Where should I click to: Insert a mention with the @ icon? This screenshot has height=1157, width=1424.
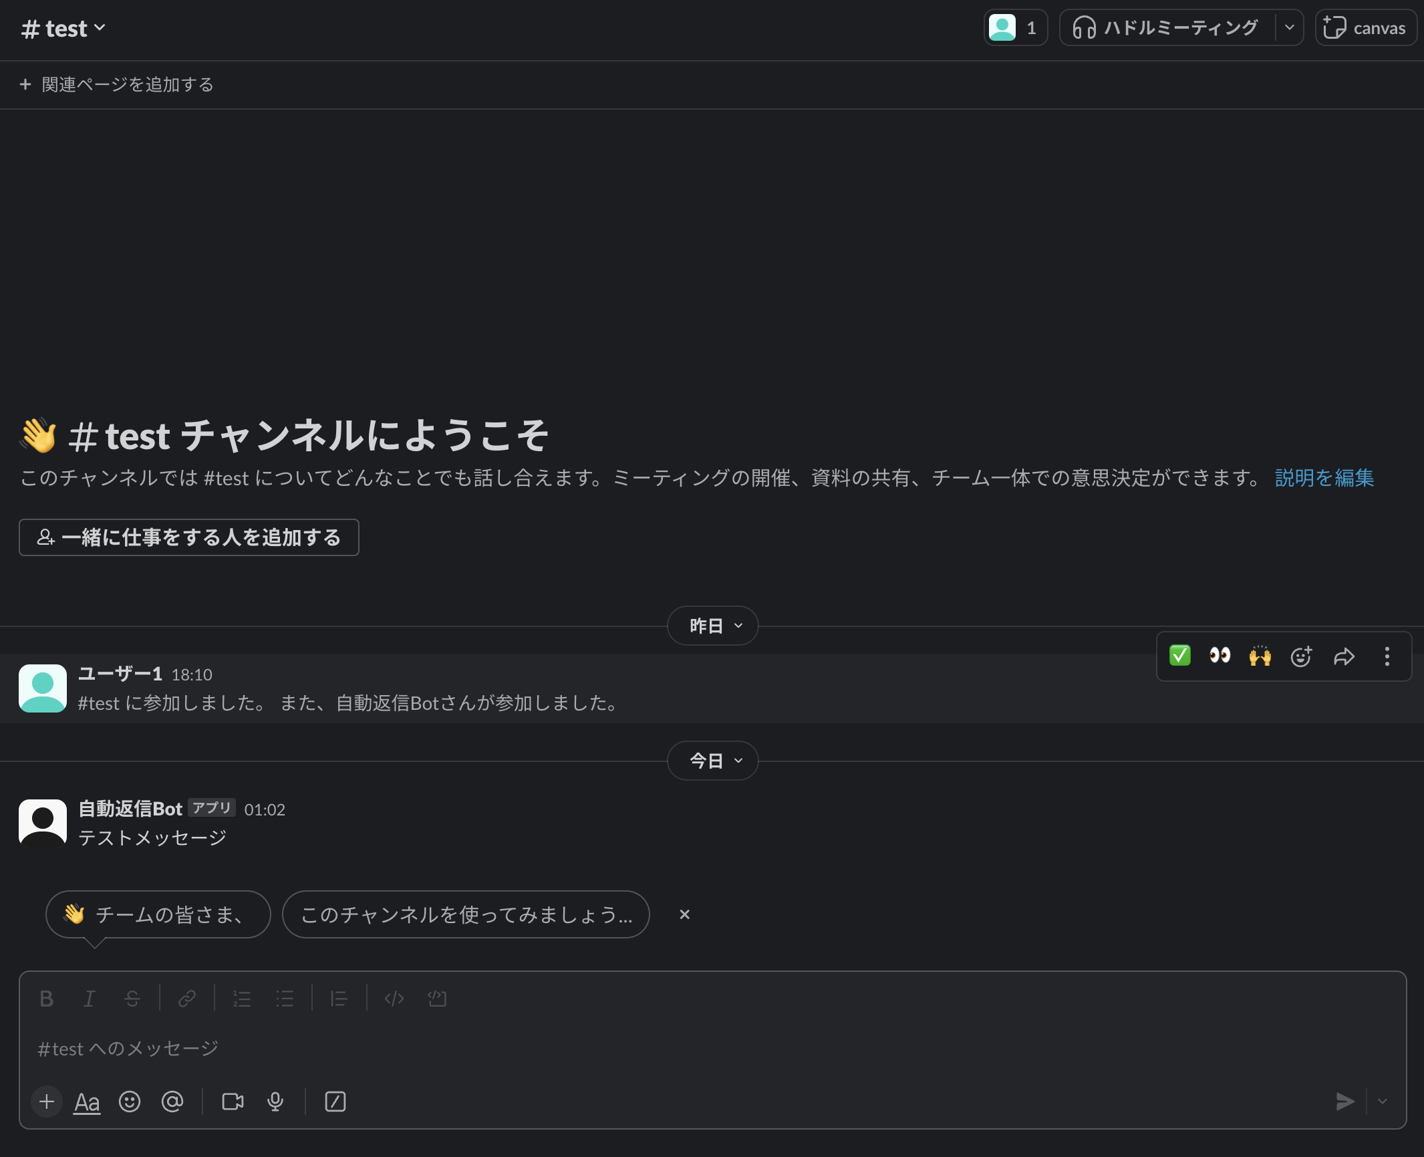pyautogui.click(x=172, y=1102)
